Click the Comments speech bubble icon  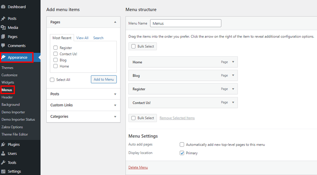pyautogui.click(x=3, y=46)
